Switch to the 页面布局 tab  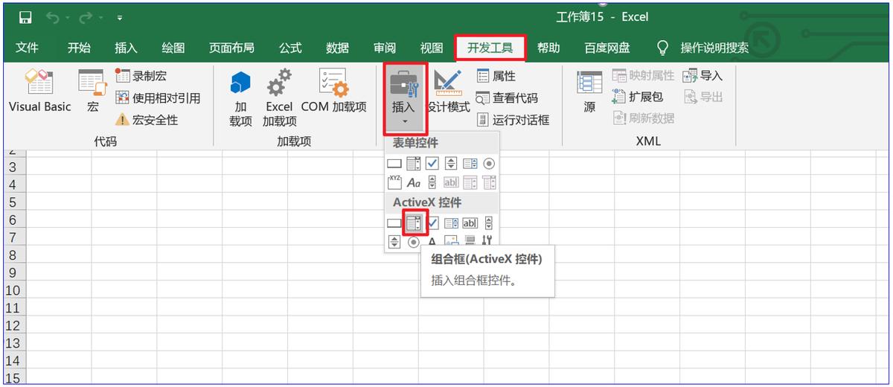(x=231, y=48)
